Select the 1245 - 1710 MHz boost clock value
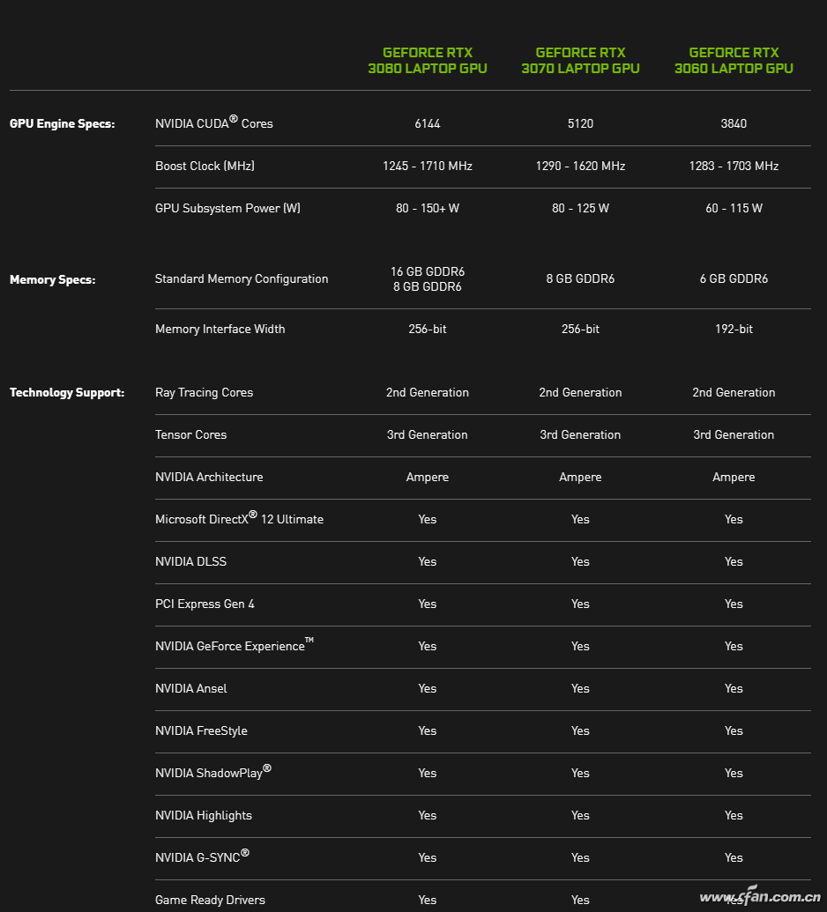The height and width of the screenshot is (912, 827). [x=428, y=166]
